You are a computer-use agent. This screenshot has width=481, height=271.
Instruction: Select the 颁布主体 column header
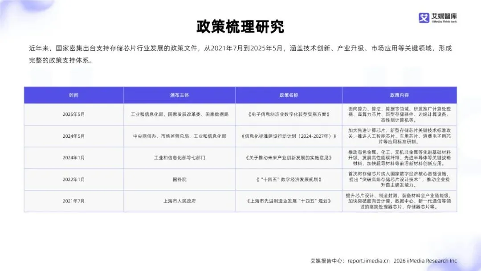(x=179, y=95)
